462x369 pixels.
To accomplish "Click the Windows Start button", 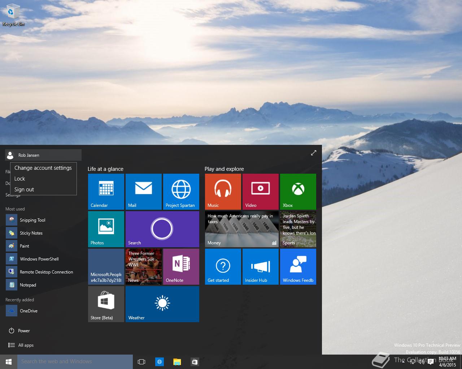I will (9, 362).
